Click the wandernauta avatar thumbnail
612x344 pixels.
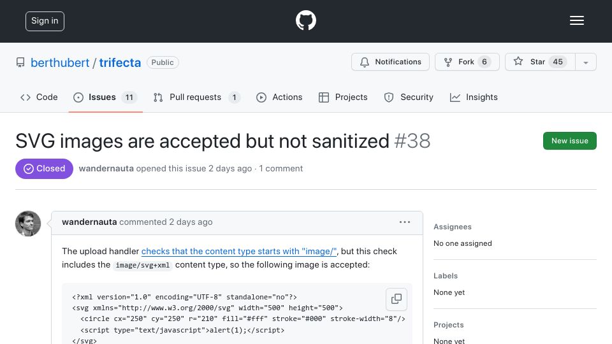pos(28,224)
